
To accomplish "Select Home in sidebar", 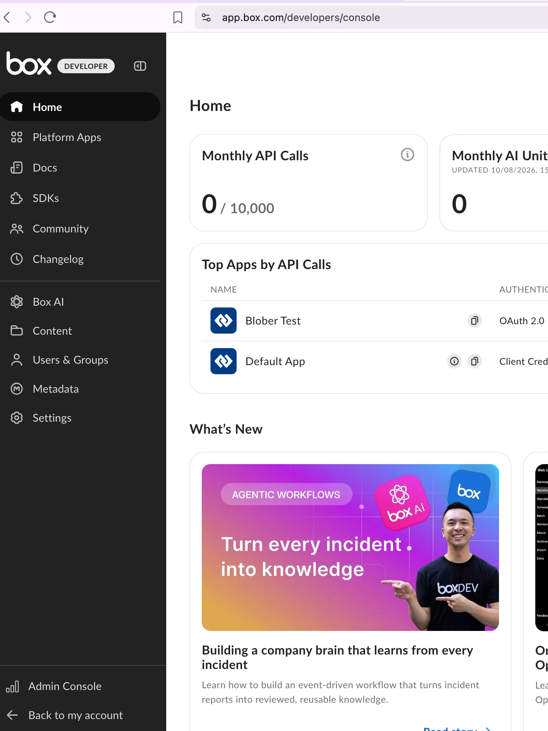I will click(80, 107).
